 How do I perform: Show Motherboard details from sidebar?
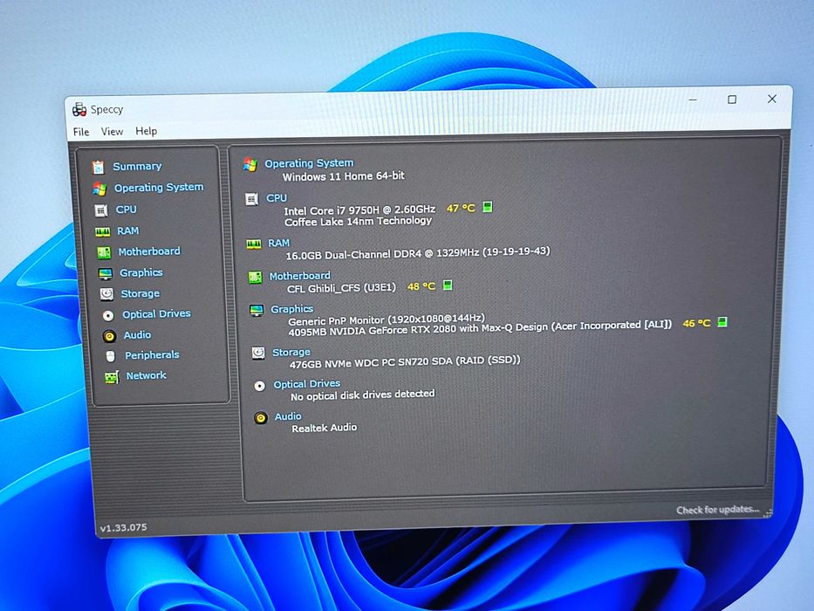[x=149, y=251]
